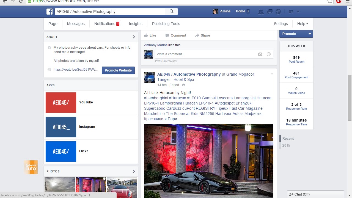Open the Insights tab

[x=136, y=24]
